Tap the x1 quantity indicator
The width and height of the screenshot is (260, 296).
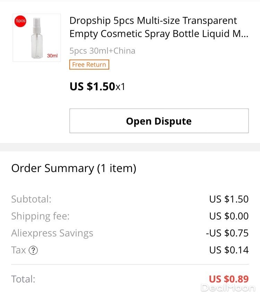tap(120, 87)
